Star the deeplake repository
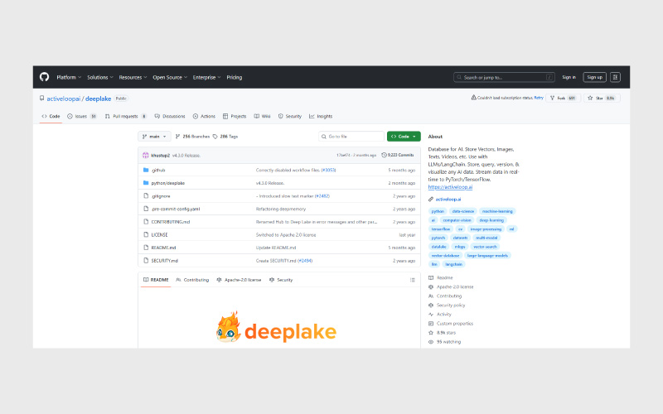Viewport: 663px width, 414px height. pos(603,98)
